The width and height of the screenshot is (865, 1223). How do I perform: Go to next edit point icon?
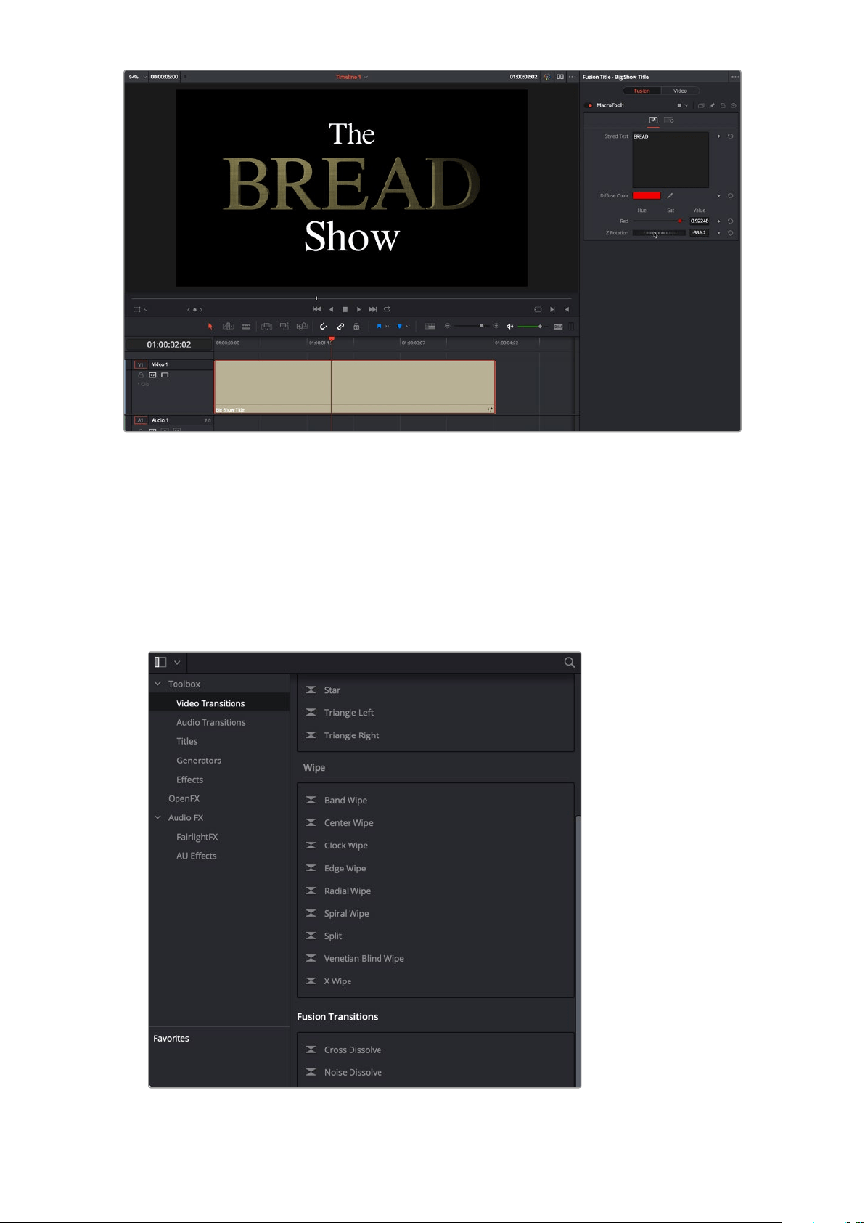pyautogui.click(x=552, y=309)
